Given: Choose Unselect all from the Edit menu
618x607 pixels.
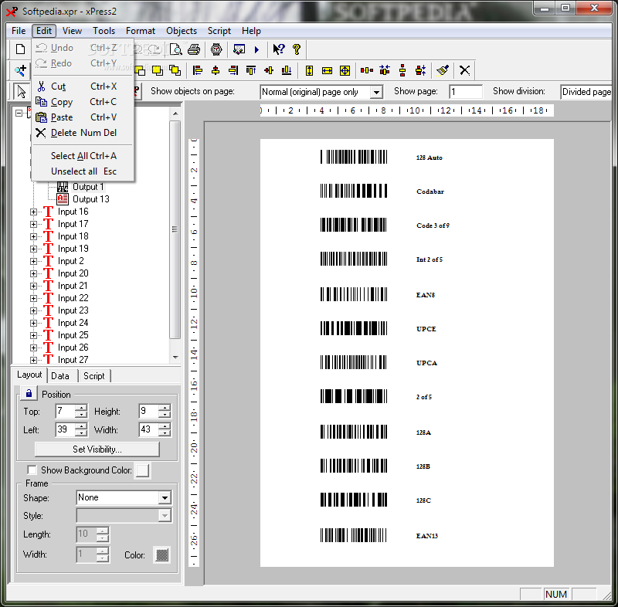Looking at the screenshot, I should tap(83, 171).
